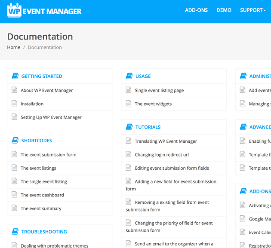
Task: Open Send an email to the organizer tutorial
Action: pos(174,244)
